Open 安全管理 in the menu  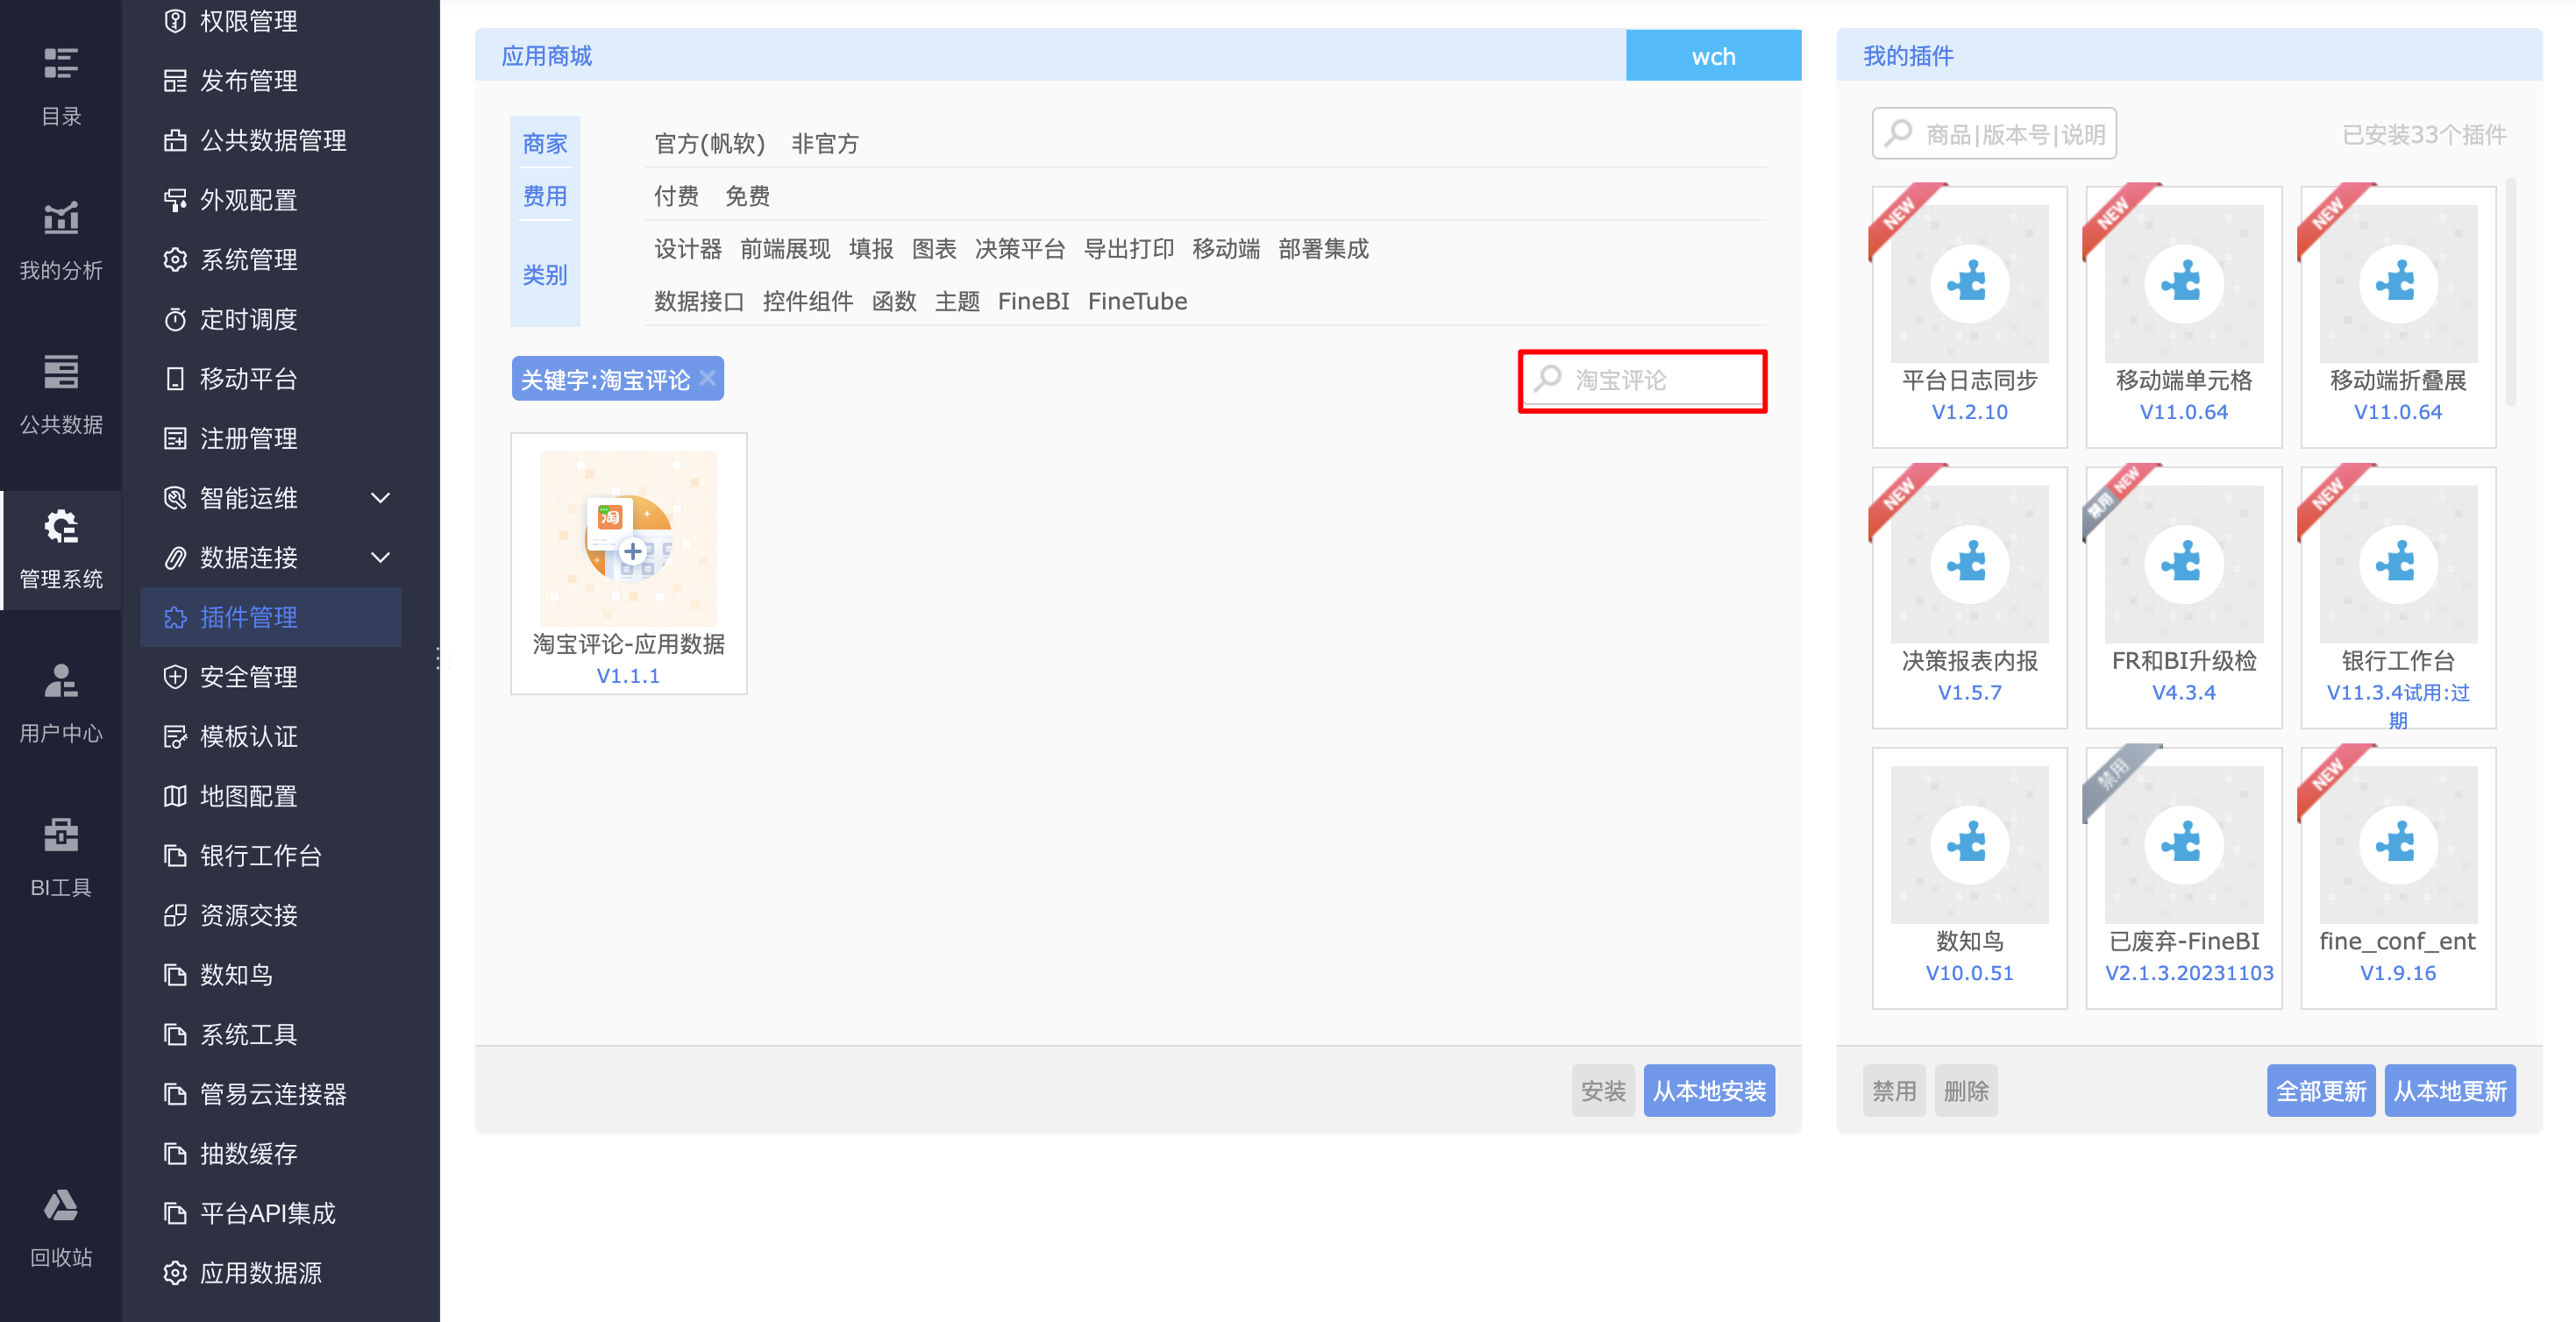(x=248, y=677)
